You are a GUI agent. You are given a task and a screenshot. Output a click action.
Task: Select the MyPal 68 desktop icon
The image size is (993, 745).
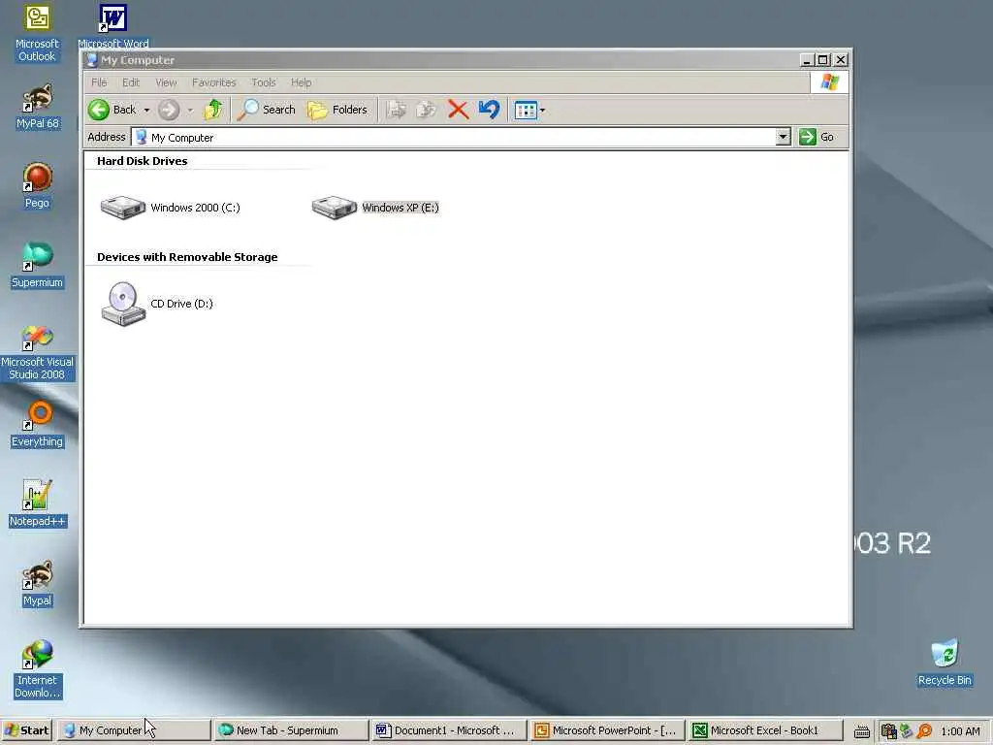click(38, 107)
